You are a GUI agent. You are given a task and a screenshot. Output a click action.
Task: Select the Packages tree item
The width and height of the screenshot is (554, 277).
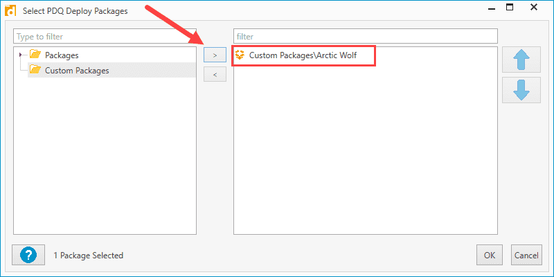point(62,55)
